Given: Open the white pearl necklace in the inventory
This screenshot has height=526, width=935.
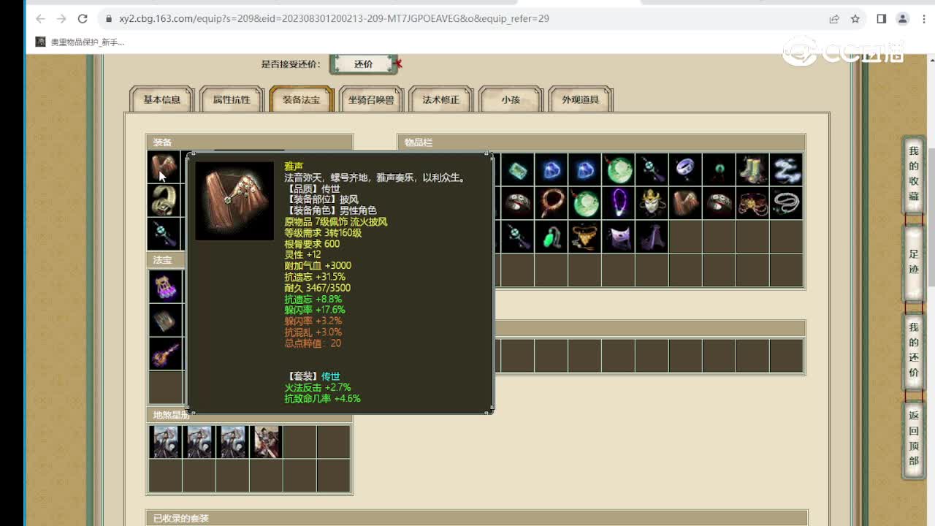Looking at the screenshot, I should pos(787,203).
